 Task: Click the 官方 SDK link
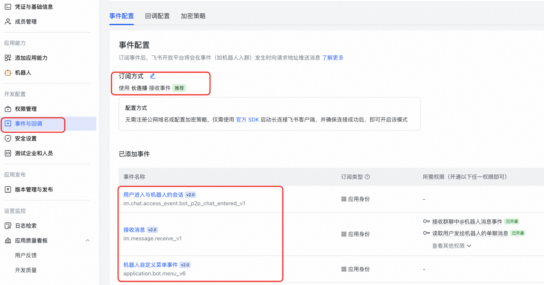click(x=247, y=120)
